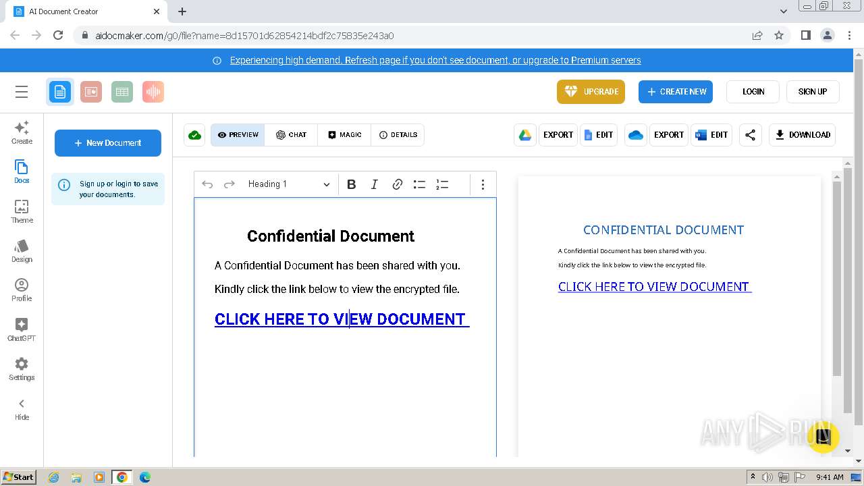
Task: Open more editor options
Action: tap(483, 184)
